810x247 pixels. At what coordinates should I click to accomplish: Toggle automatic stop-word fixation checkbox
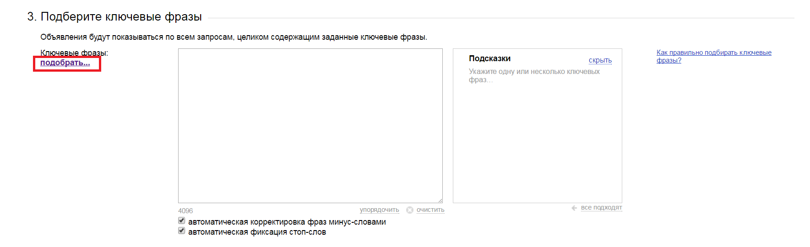click(182, 231)
